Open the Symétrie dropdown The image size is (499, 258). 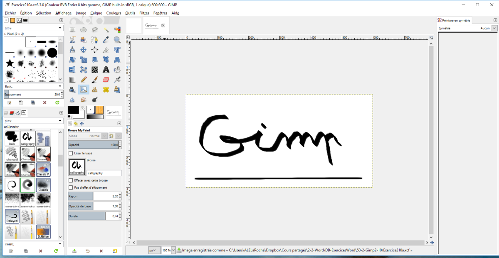click(x=468, y=28)
